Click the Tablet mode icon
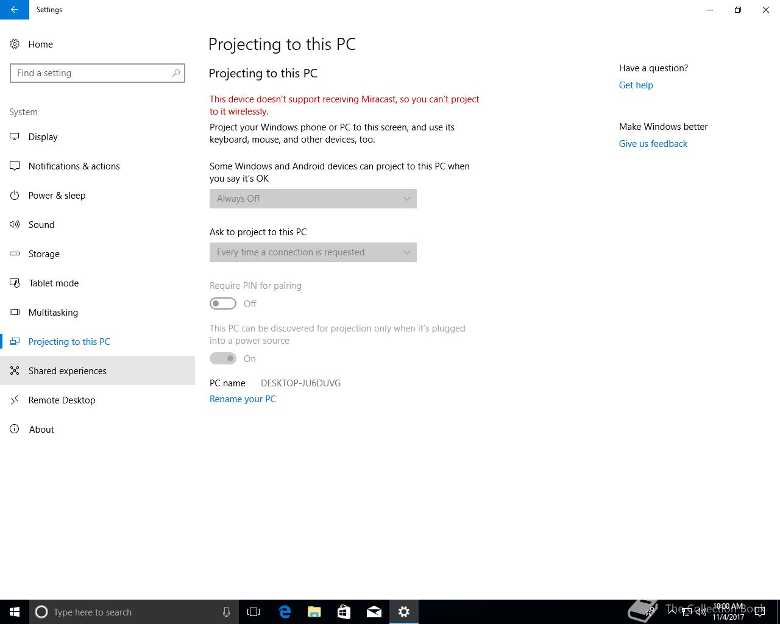780x624 pixels. pyautogui.click(x=15, y=283)
